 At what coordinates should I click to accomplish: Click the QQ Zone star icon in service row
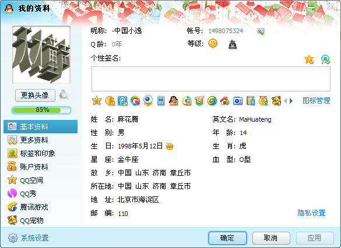[x=97, y=101]
